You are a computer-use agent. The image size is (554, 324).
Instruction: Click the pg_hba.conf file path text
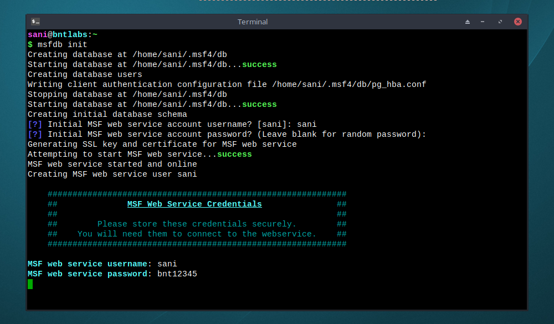[349, 85]
